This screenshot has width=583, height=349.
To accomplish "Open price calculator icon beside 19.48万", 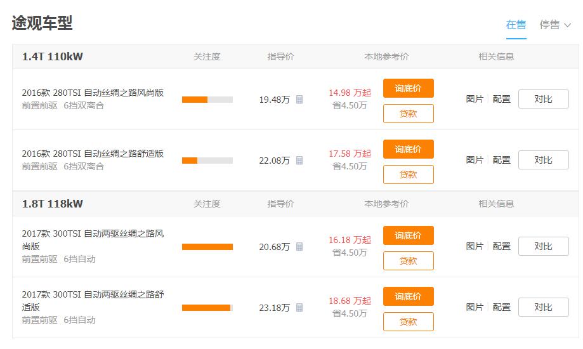I will 299,100.
